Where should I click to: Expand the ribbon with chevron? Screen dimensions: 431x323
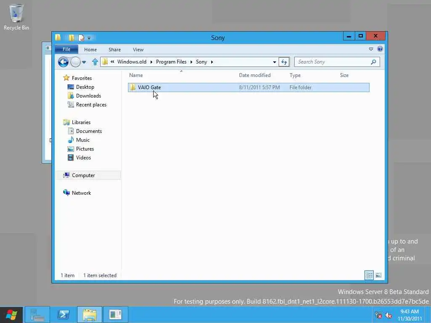click(x=371, y=49)
